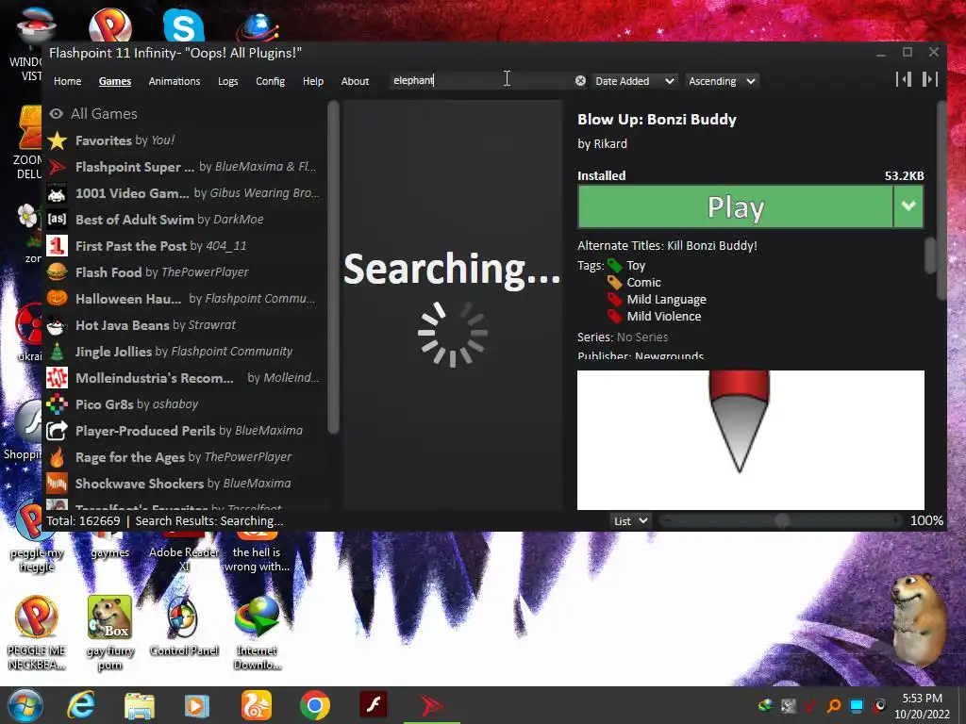The image size is (966, 724).
Task: Click the Windows Start button
Action: [24, 705]
